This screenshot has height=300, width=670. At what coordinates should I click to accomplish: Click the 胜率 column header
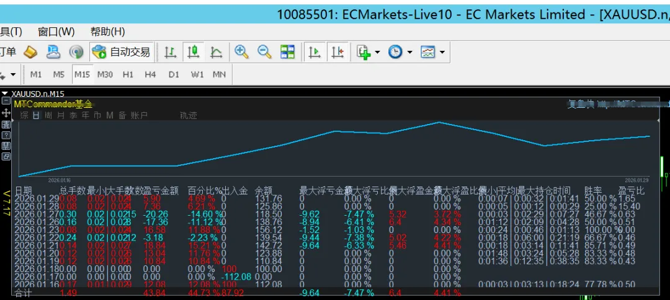point(593,191)
